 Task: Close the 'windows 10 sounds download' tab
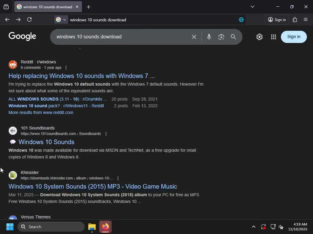coord(77,7)
